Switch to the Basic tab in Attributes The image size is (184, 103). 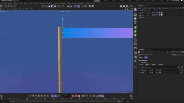click(141, 58)
